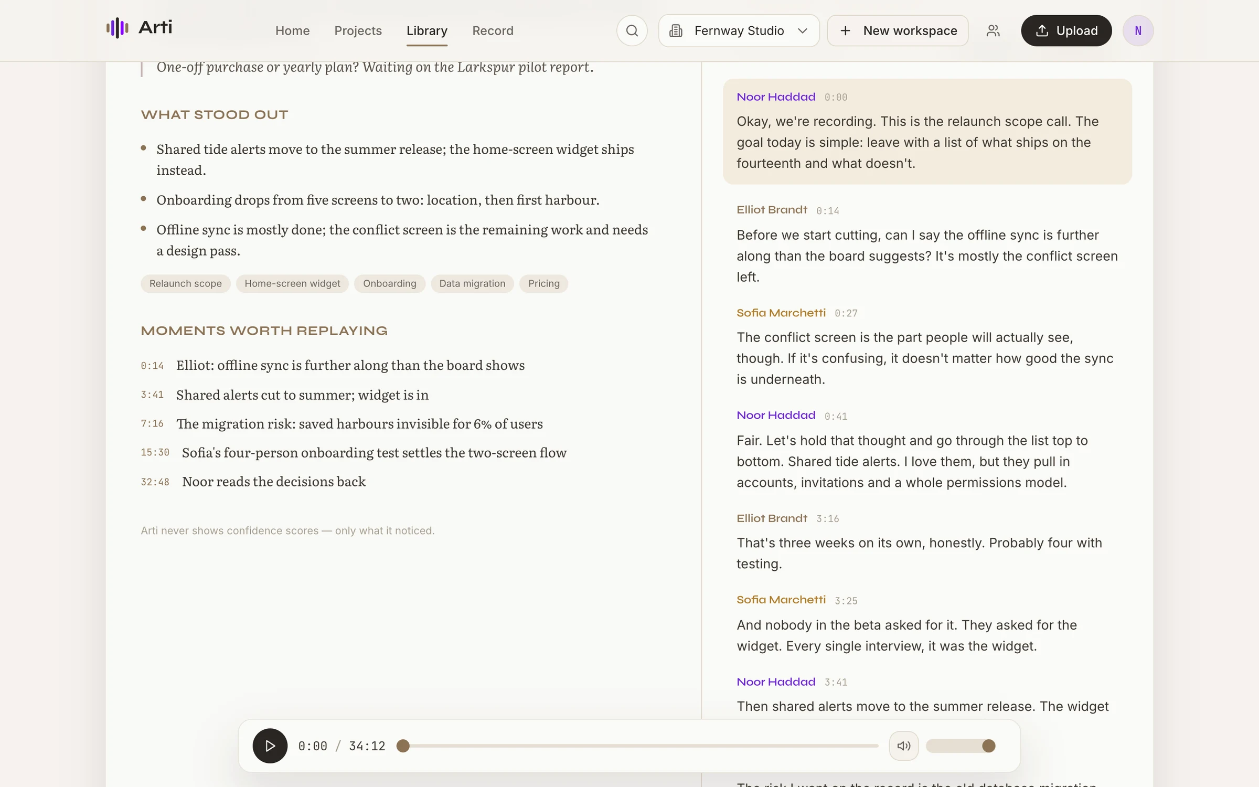Viewport: 1259px width, 787px height.
Task: Click the Upload button
Action: click(x=1066, y=30)
